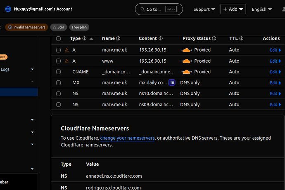The width and height of the screenshot is (285, 190).
Task: Select the ns10 NS record checkbox
Action: [x=58, y=94]
